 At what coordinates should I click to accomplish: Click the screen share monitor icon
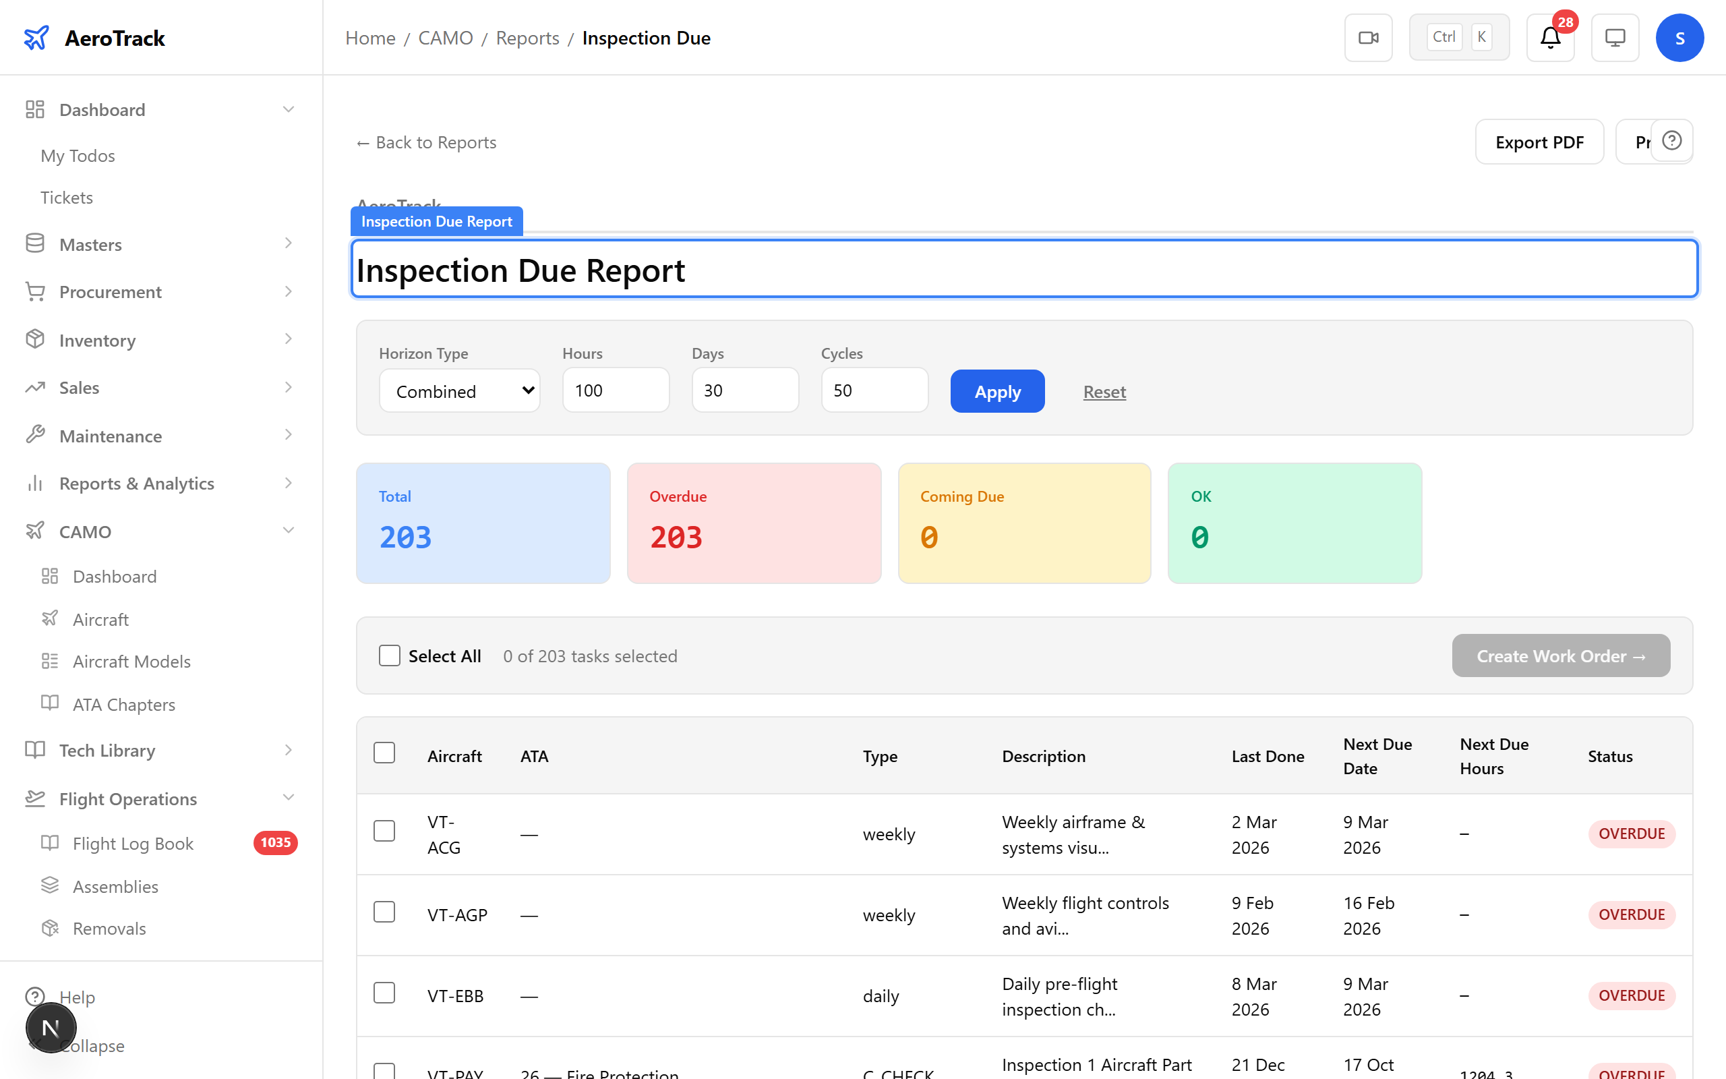1615,37
